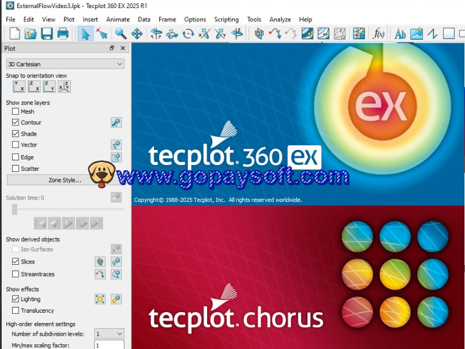Print the plot using the printer icon
Screen dimensions: 465x349
coord(63,33)
